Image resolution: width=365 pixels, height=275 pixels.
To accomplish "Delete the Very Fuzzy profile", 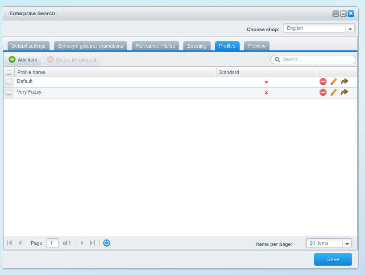I will coord(323,92).
